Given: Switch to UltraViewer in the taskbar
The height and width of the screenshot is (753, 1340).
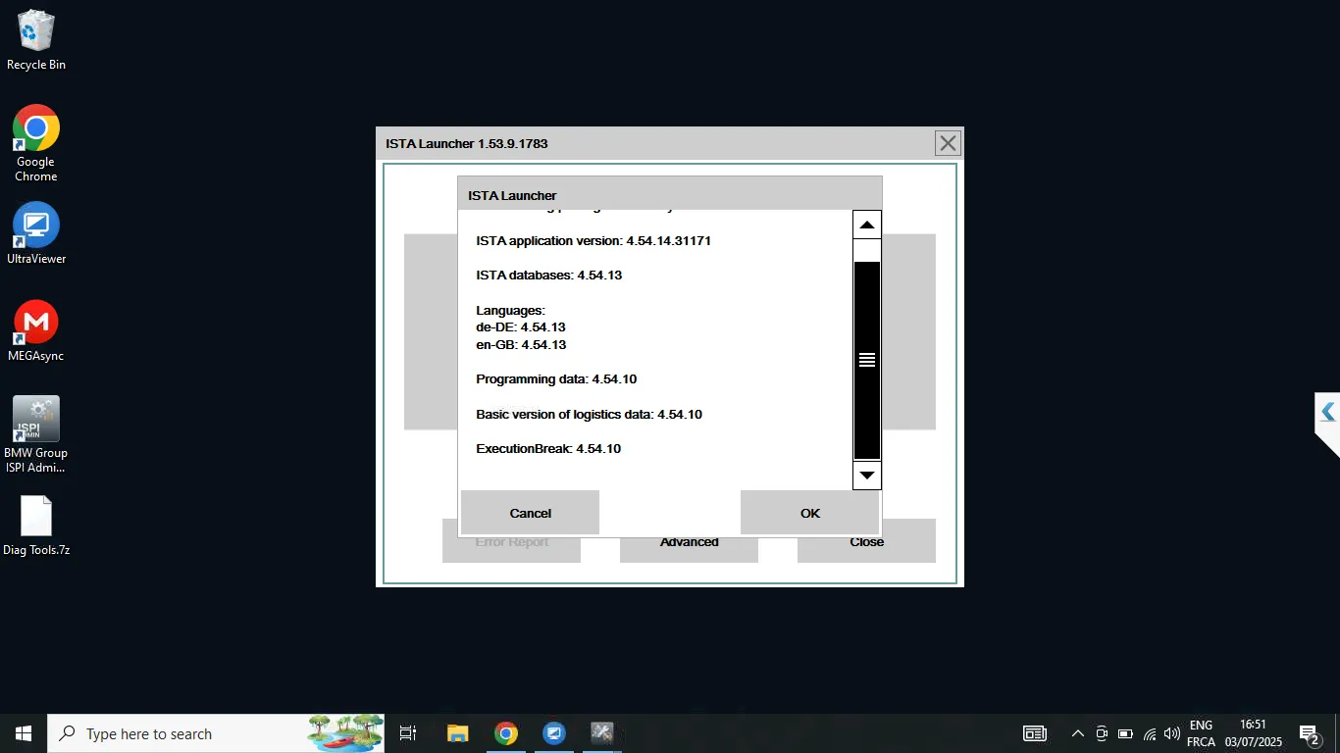Looking at the screenshot, I should tap(554, 733).
